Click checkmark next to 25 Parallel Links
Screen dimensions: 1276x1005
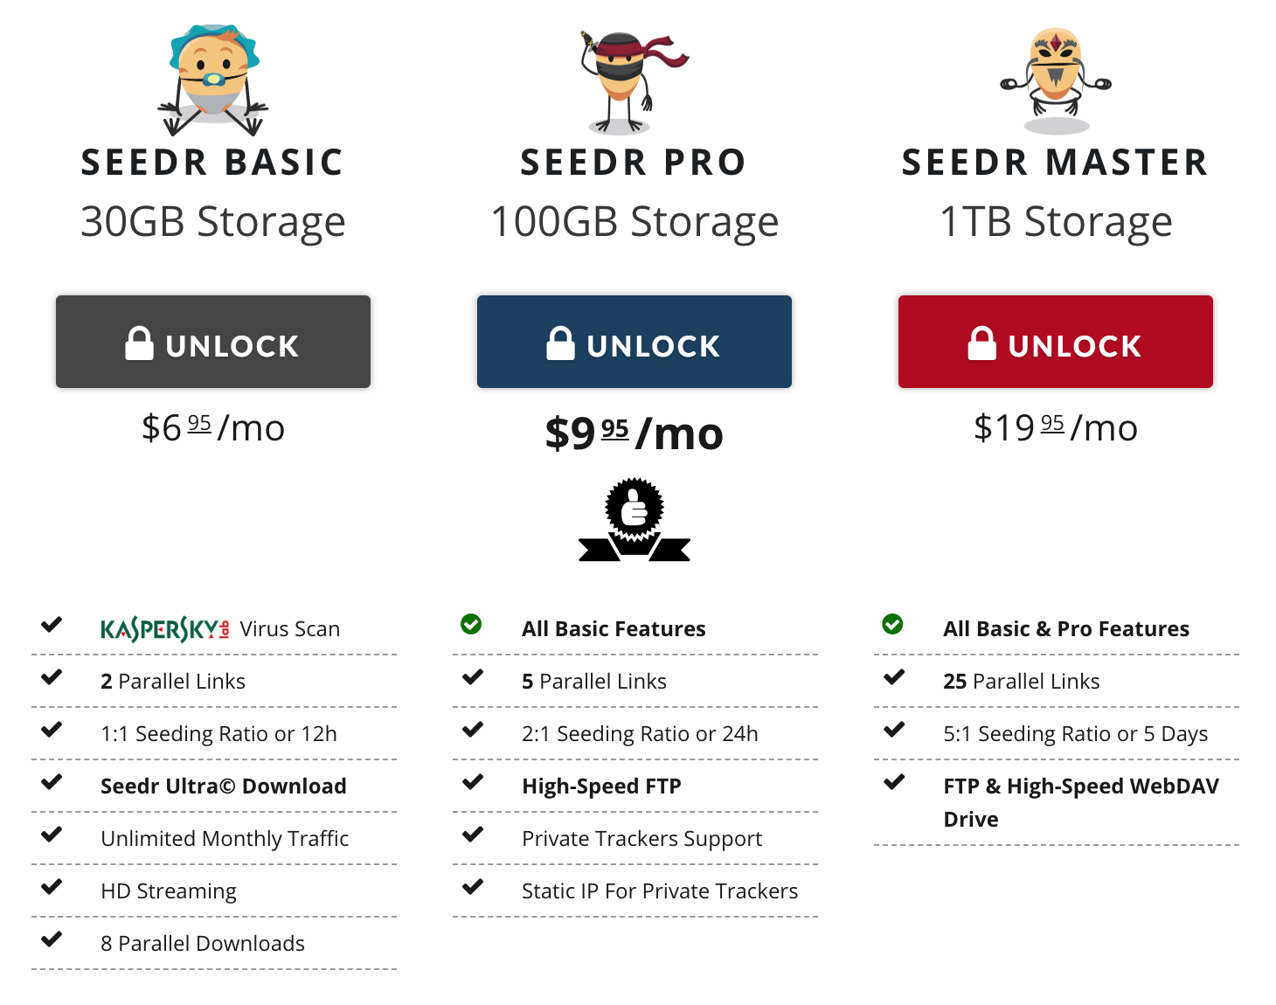point(894,676)
